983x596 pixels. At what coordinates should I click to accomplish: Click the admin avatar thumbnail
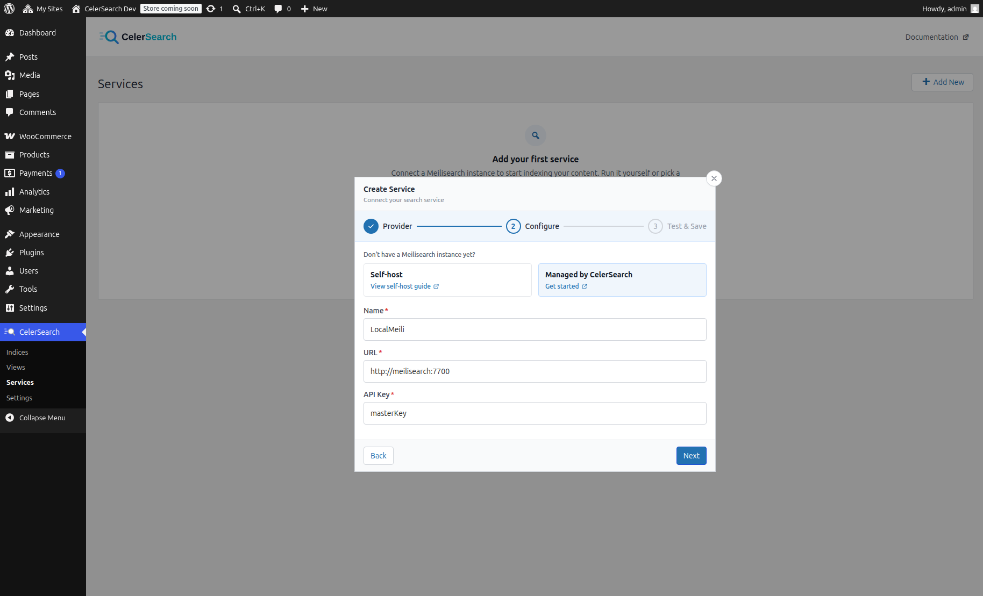coord(974,9)
